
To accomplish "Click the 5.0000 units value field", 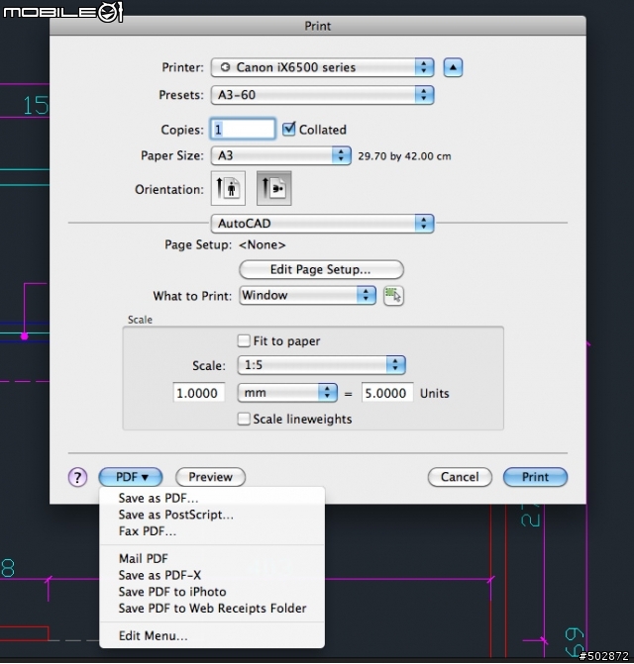I will click(387, 393).
